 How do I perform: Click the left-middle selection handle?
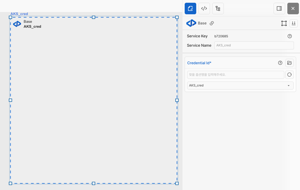click(10, 100)
